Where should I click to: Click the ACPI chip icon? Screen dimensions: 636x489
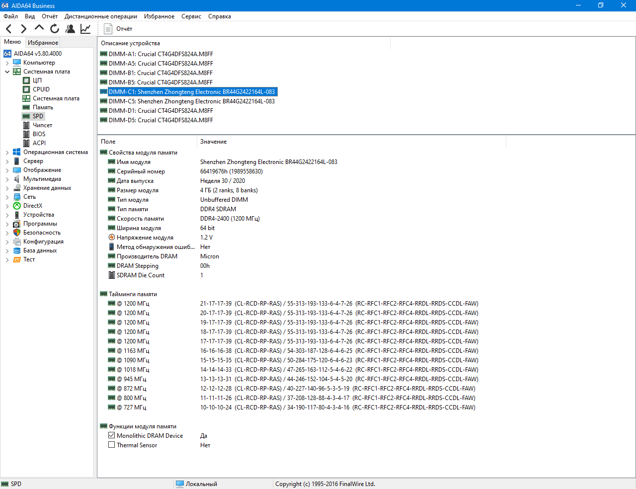(26, 143)
